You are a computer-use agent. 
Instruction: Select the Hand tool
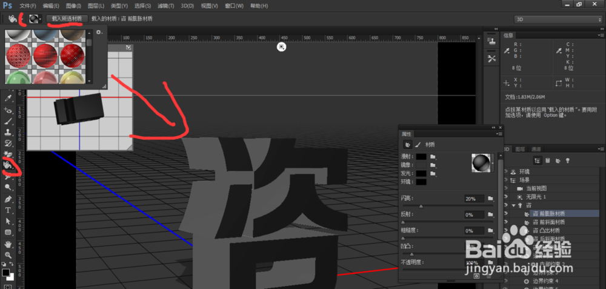click(8, 244)
